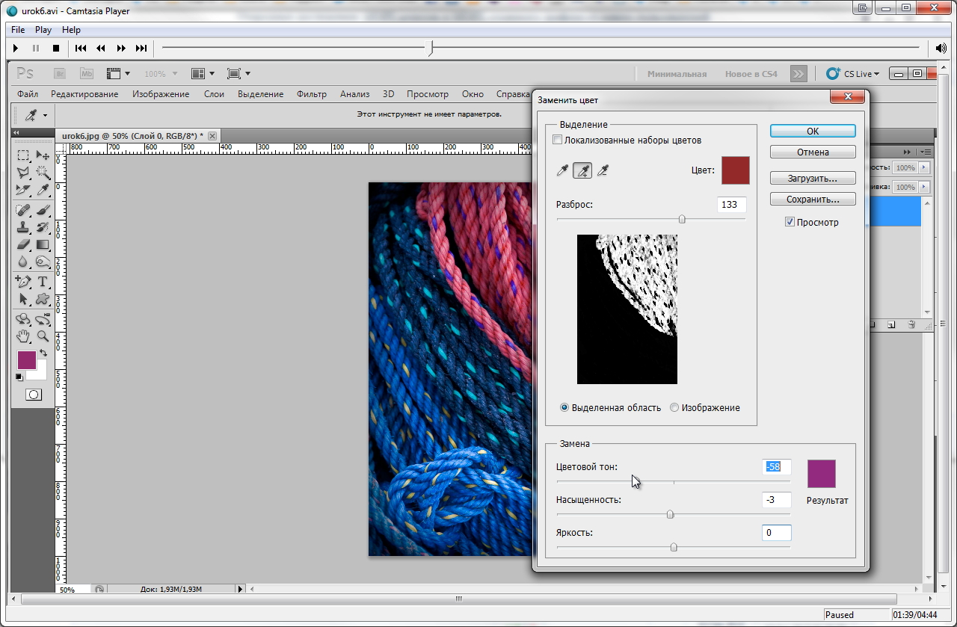The height and width of the screenshot is (627, 957).
Task: Select the Изображение radio button
Action: 674,408
